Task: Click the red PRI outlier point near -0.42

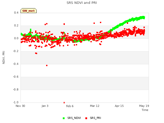Action: point(47,66)
